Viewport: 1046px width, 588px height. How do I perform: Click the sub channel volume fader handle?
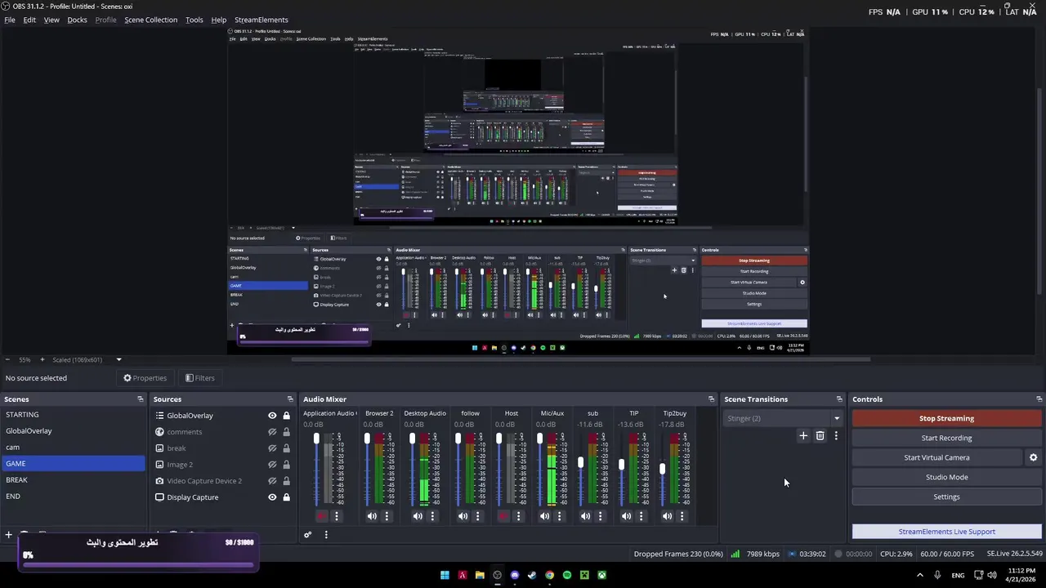coord(581,463)
